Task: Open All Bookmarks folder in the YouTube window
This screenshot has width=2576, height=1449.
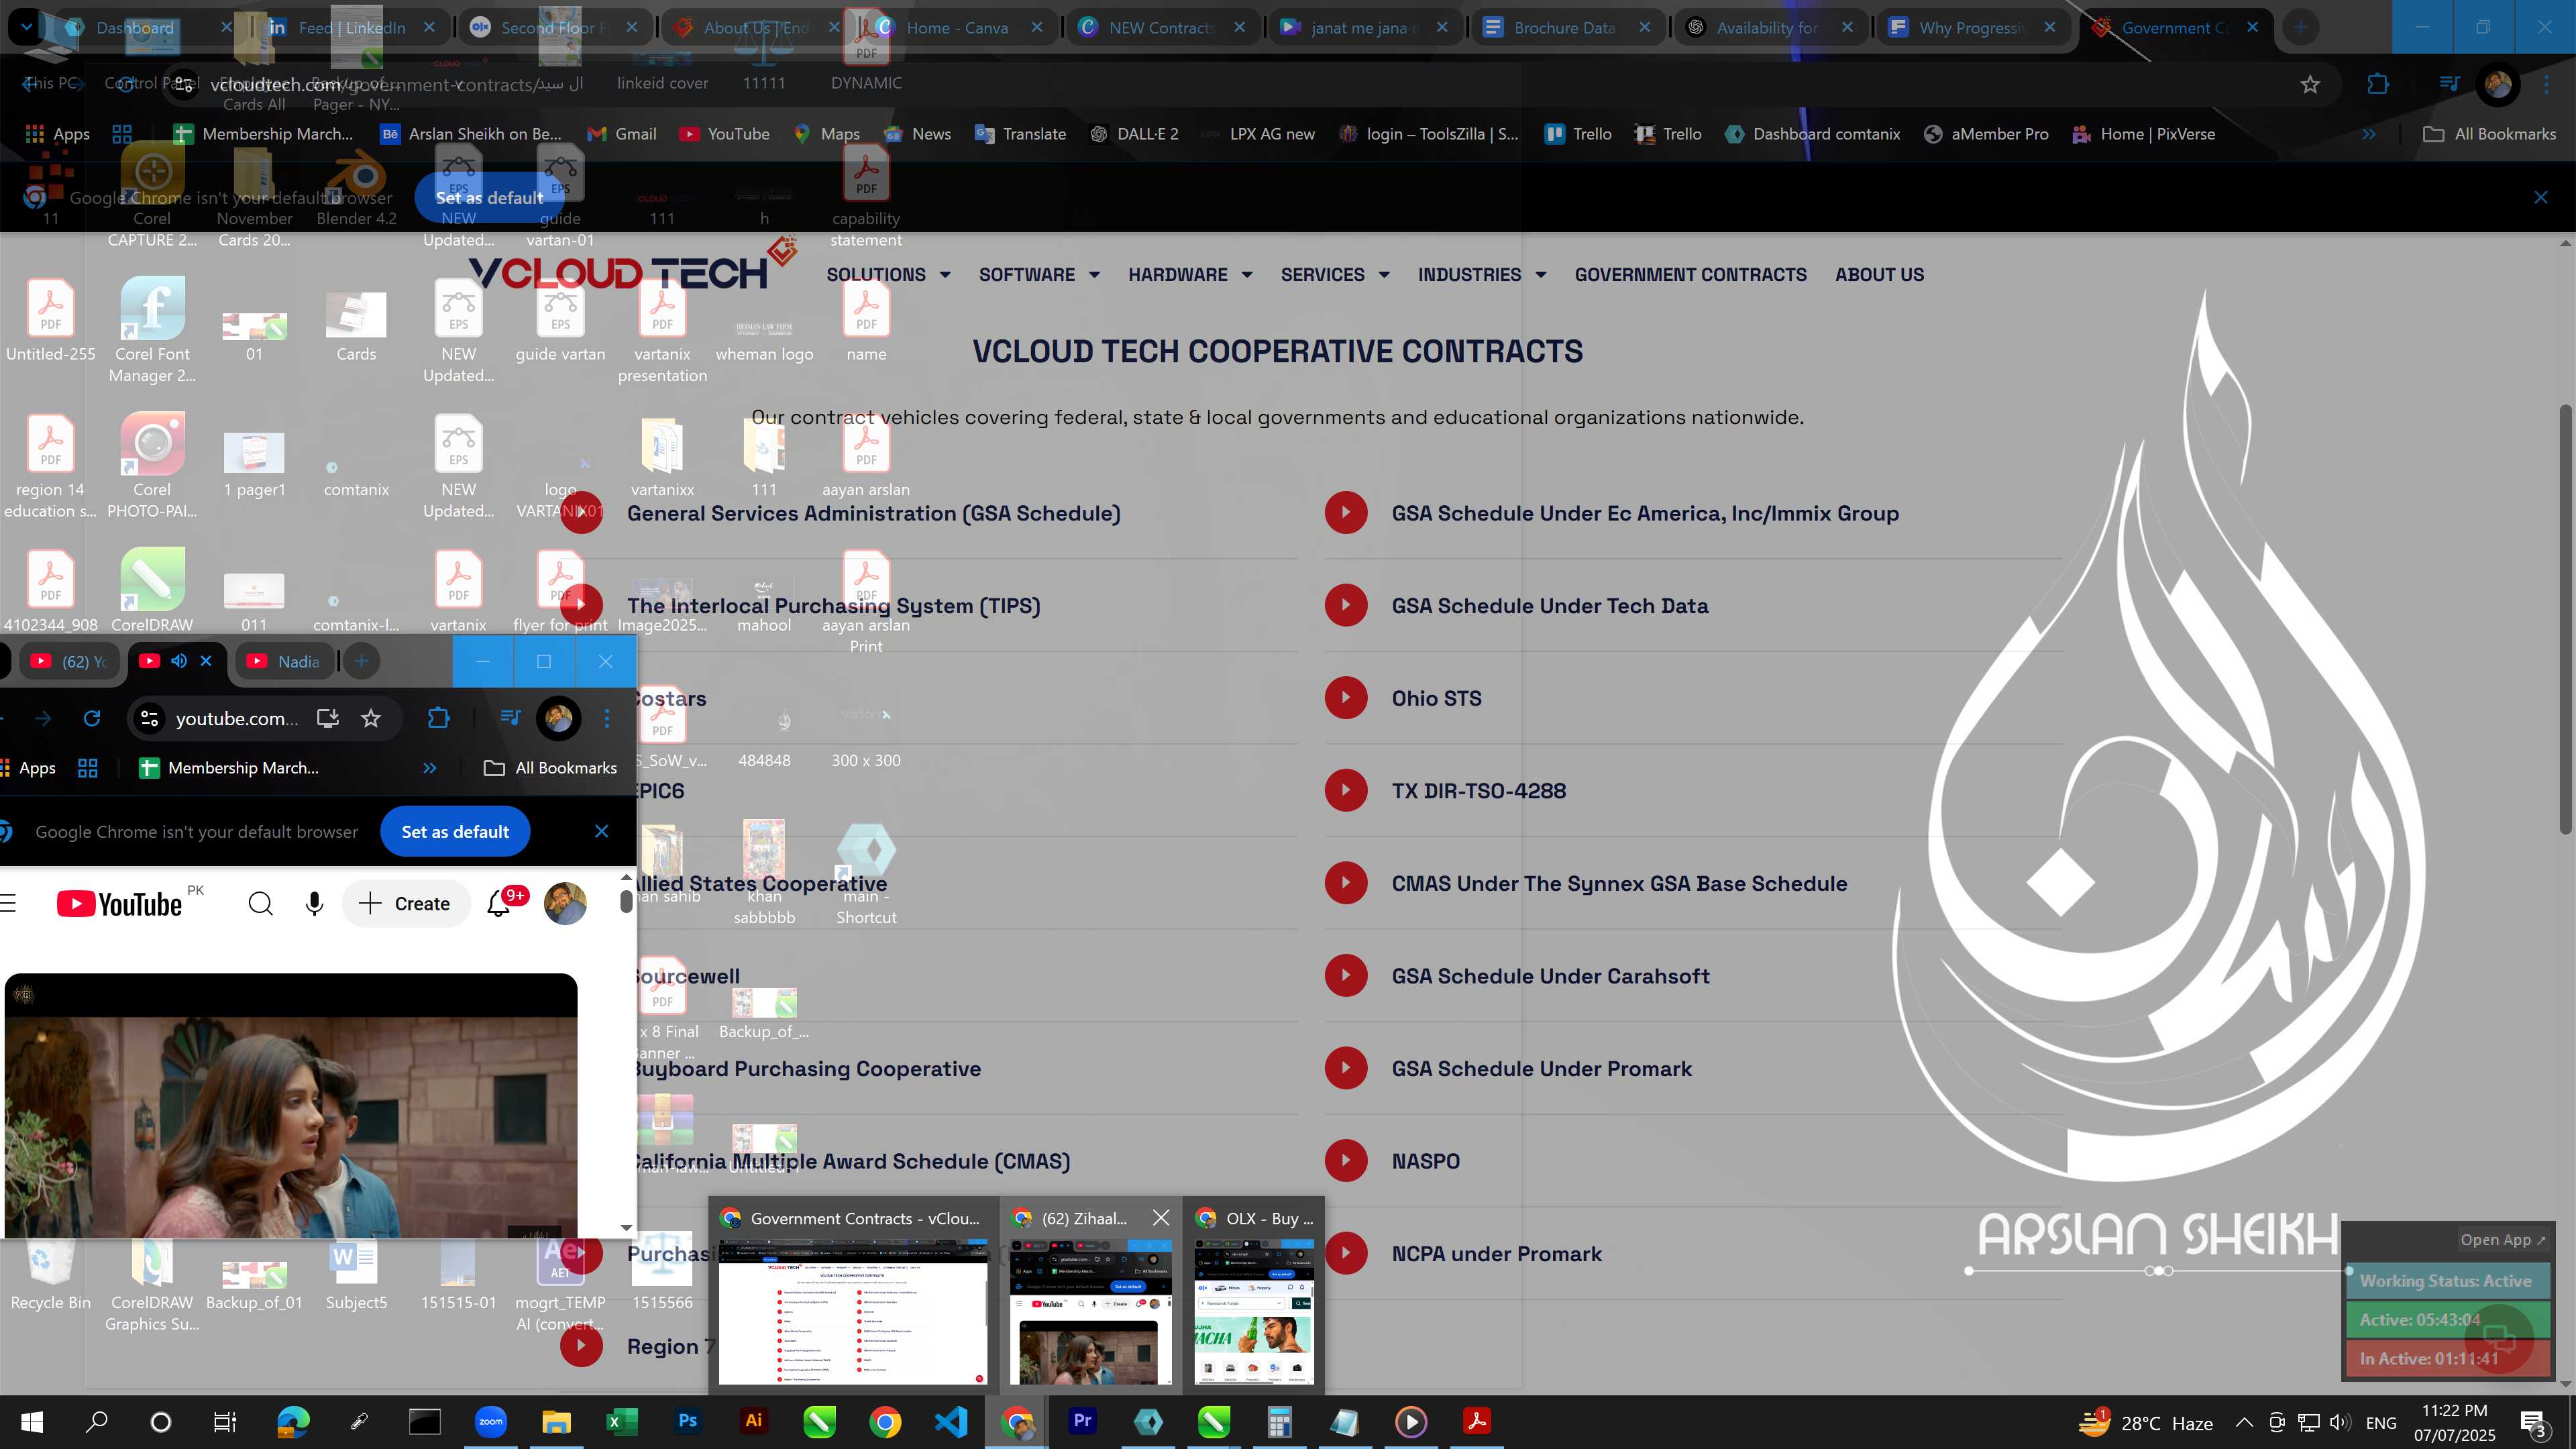Action: pyautogui.click(x=550, y=768)
